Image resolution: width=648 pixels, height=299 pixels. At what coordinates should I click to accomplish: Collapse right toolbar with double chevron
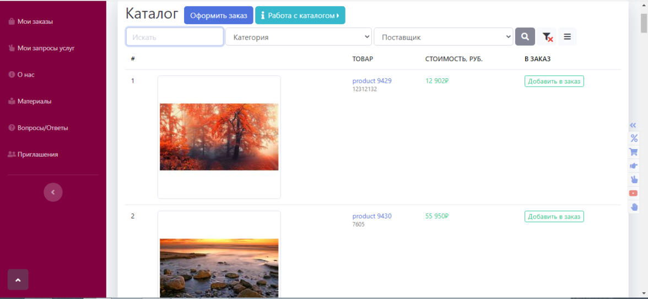[633, 125]
